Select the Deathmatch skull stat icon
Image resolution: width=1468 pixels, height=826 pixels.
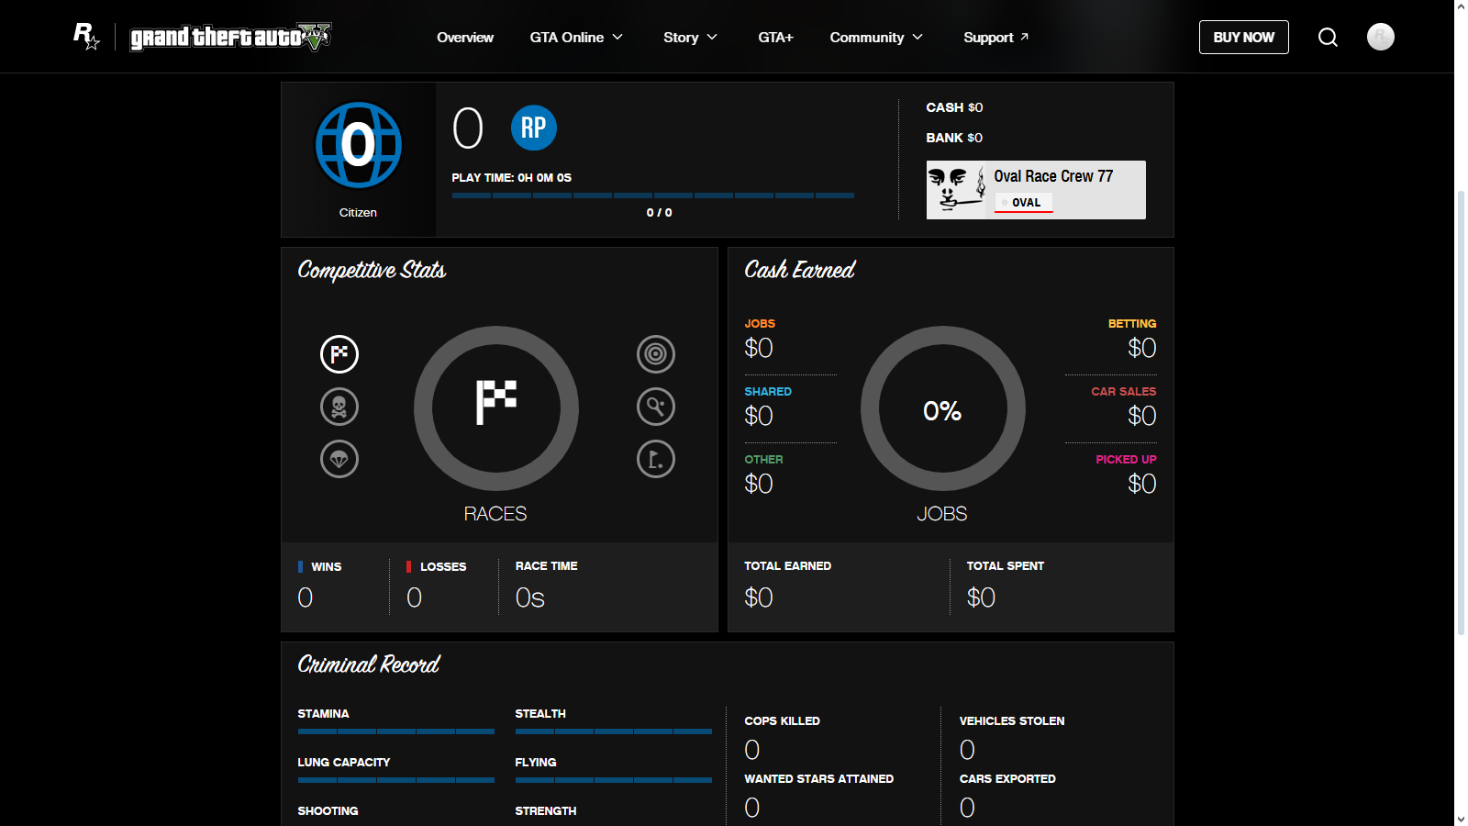tap(339, 407)
